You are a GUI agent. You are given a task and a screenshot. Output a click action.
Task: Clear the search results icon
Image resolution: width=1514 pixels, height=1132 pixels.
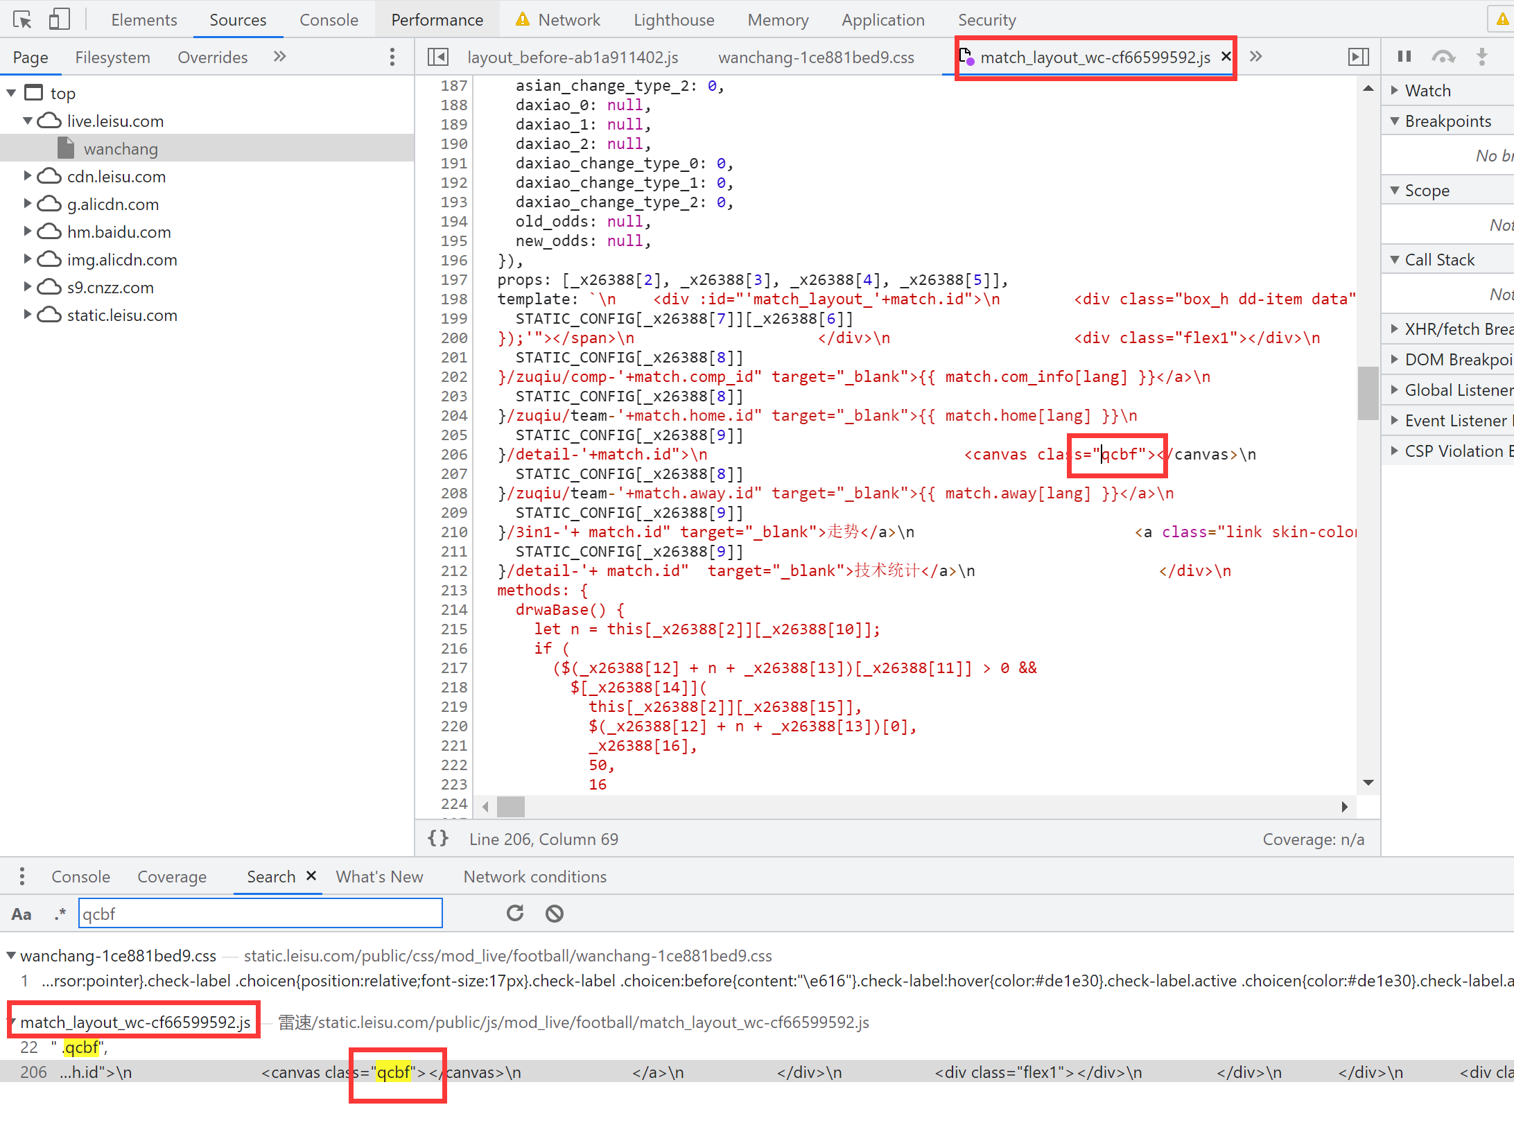(x=555, y=914)
